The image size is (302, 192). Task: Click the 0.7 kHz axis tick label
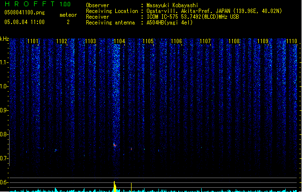[x=4, y=158]
